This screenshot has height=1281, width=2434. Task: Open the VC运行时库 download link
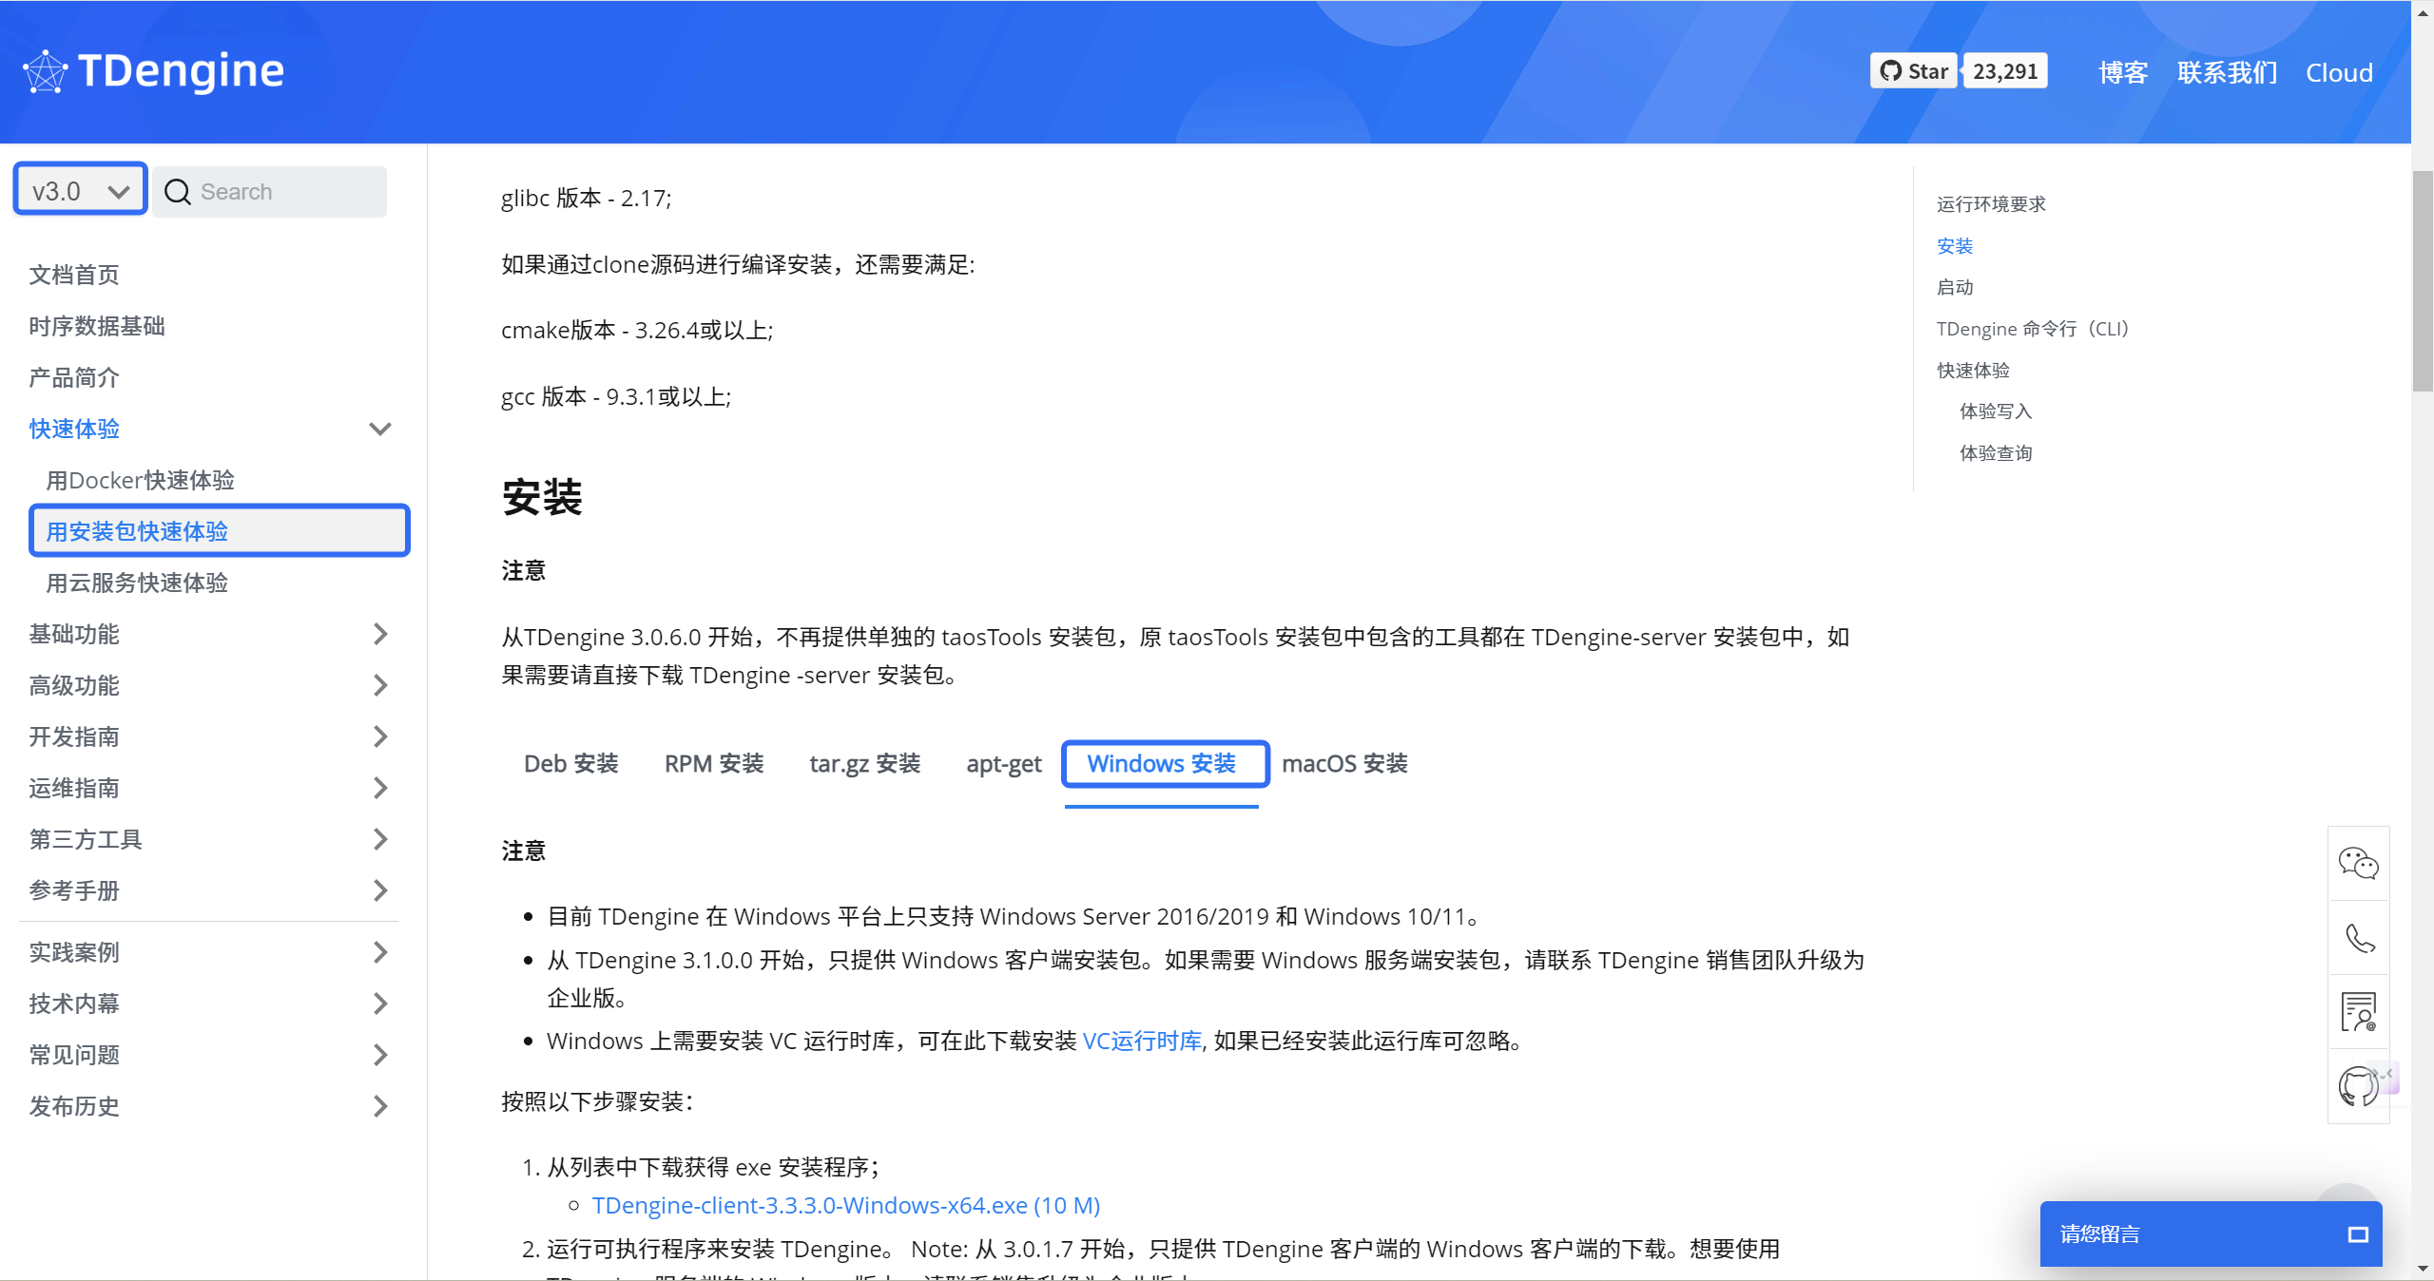1142,1041
